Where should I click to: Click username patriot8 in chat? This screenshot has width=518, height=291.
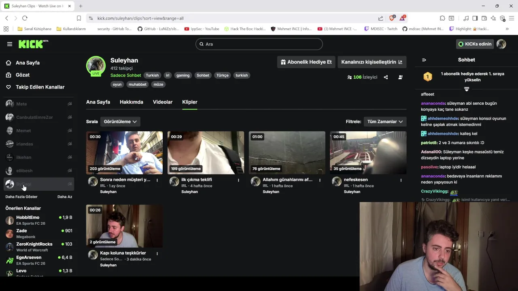coord(429,143)
